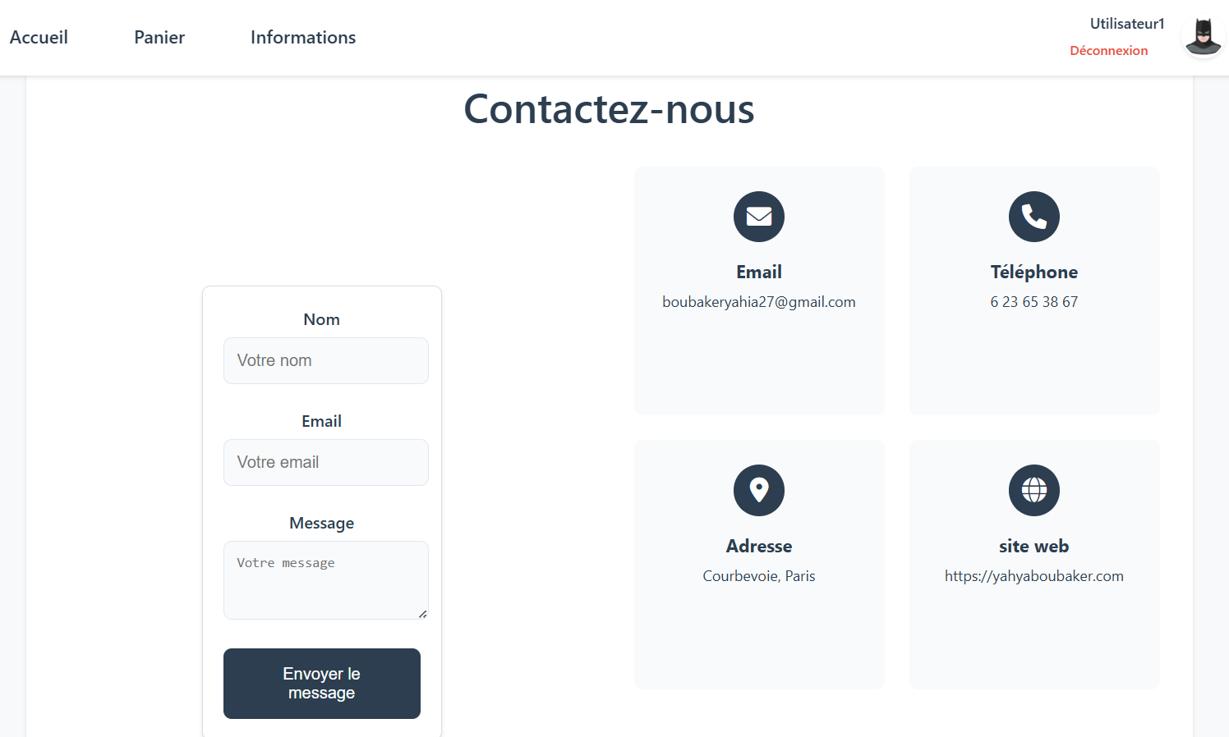This screenshot has width=1229, height=737.
Task: Open the Accueil menu item
Action: (39, 38)
